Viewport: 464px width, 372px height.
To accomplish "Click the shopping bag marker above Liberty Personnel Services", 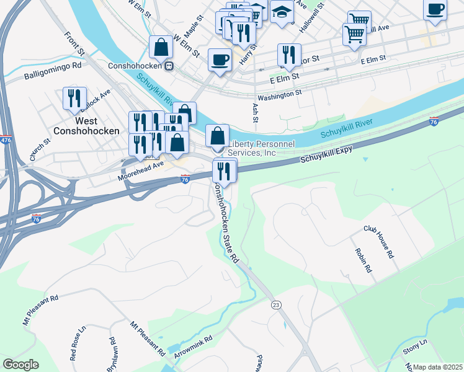I will (218, 136).
